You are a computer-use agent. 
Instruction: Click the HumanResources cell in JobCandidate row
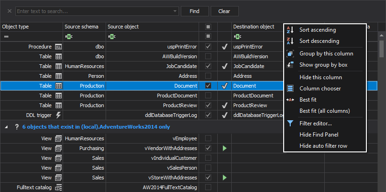(x=85, y=66)
